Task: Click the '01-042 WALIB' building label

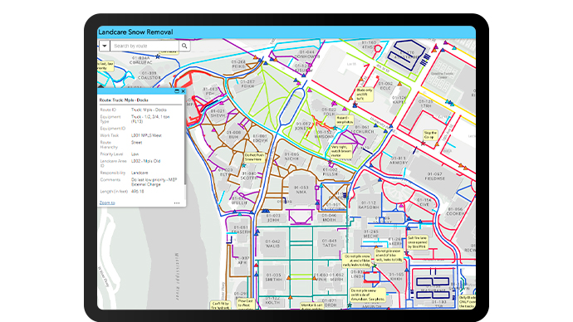Action: [x=272, y=243]
